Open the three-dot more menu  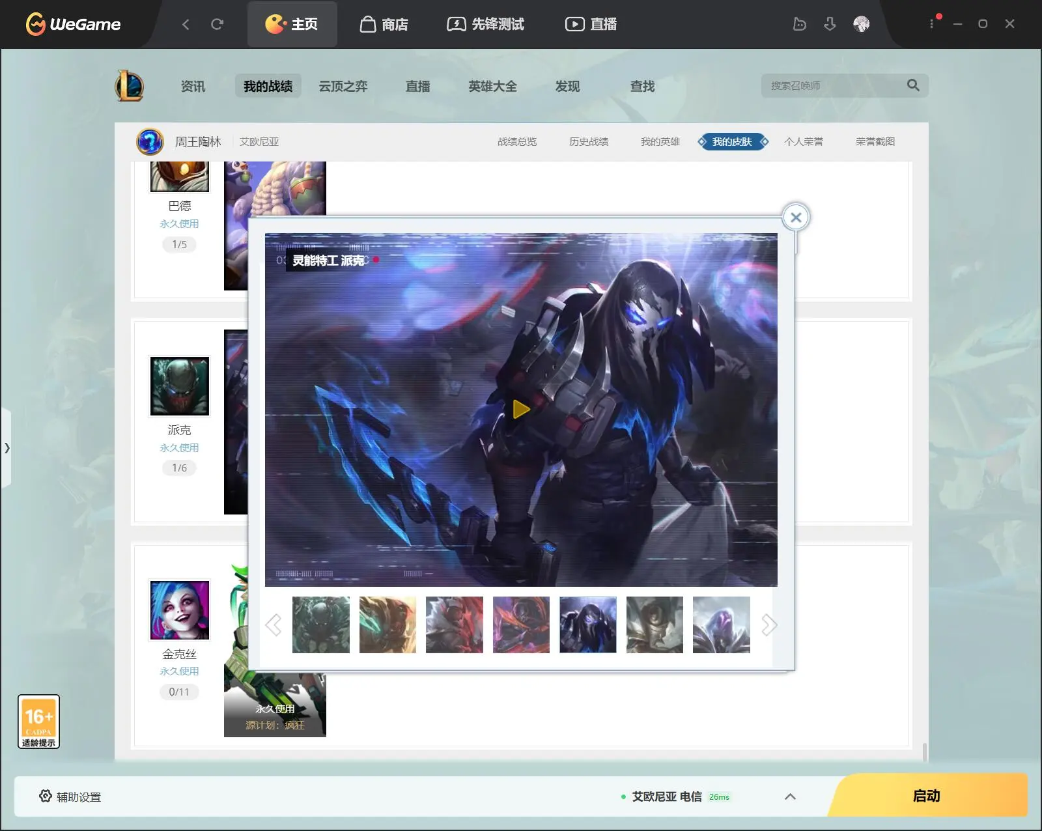(931, 23)
